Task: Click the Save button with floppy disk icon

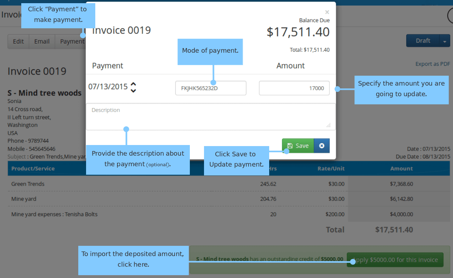Action: 298,146
